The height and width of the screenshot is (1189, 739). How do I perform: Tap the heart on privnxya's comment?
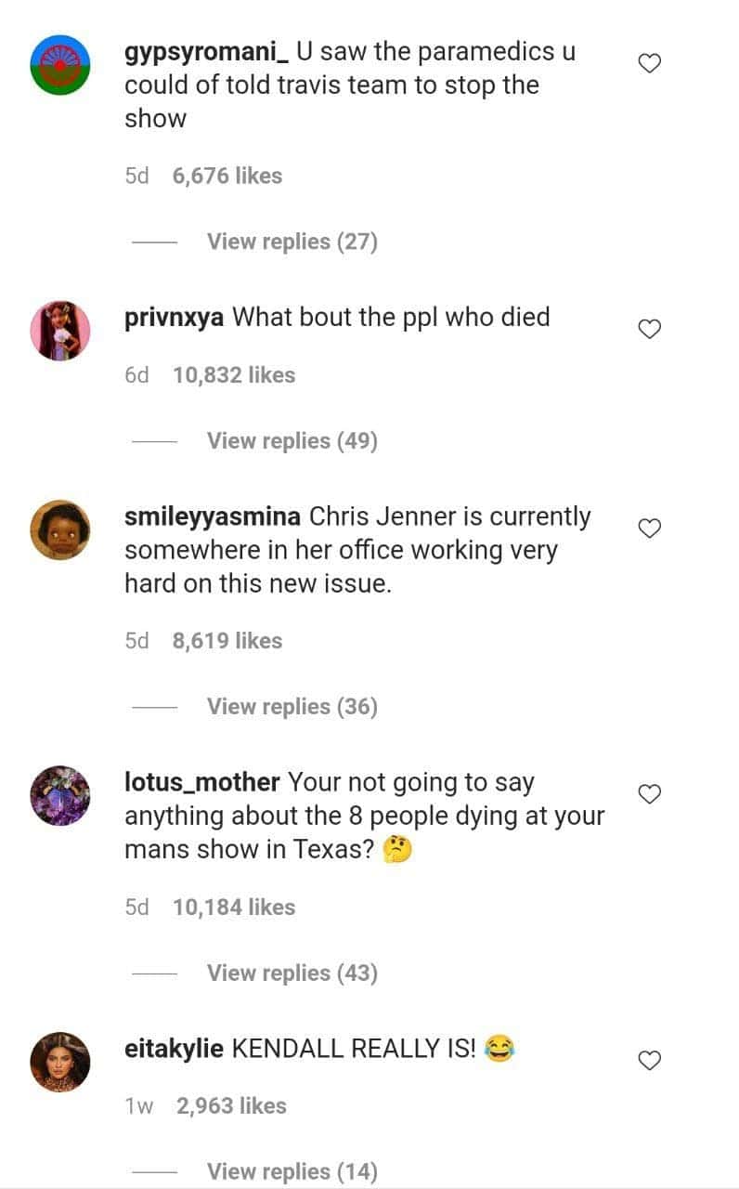[651, 329]
